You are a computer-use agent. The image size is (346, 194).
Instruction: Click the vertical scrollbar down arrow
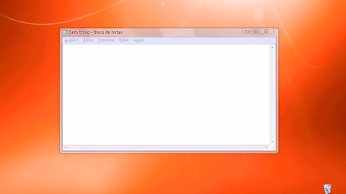point(272,142)
